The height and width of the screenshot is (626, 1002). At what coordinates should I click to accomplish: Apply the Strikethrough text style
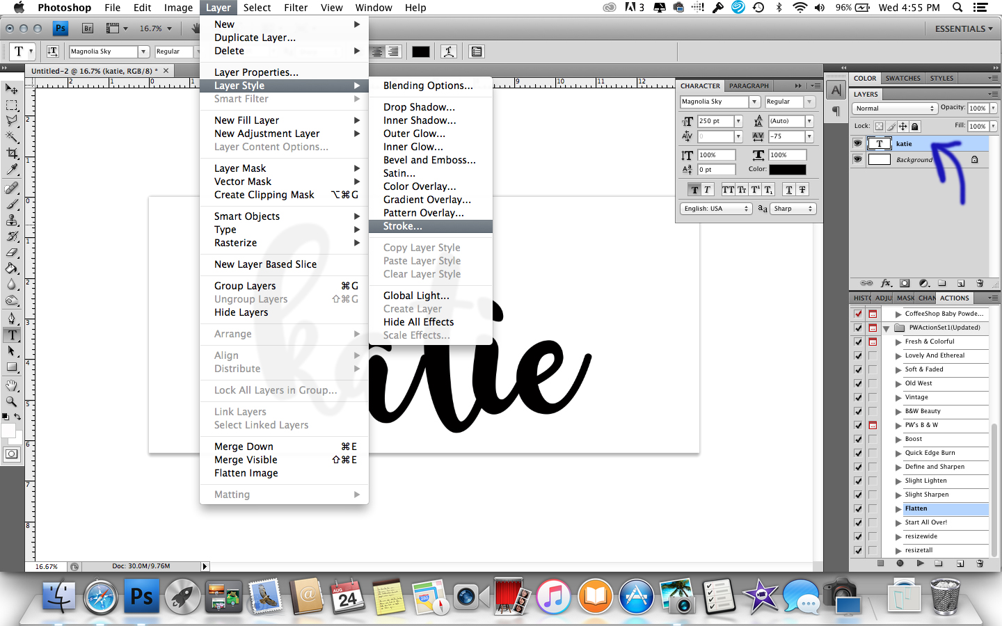802,189
